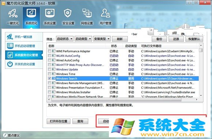Click the 还原 button
Screen dimensions: 212x139
[x=176, y=39]
